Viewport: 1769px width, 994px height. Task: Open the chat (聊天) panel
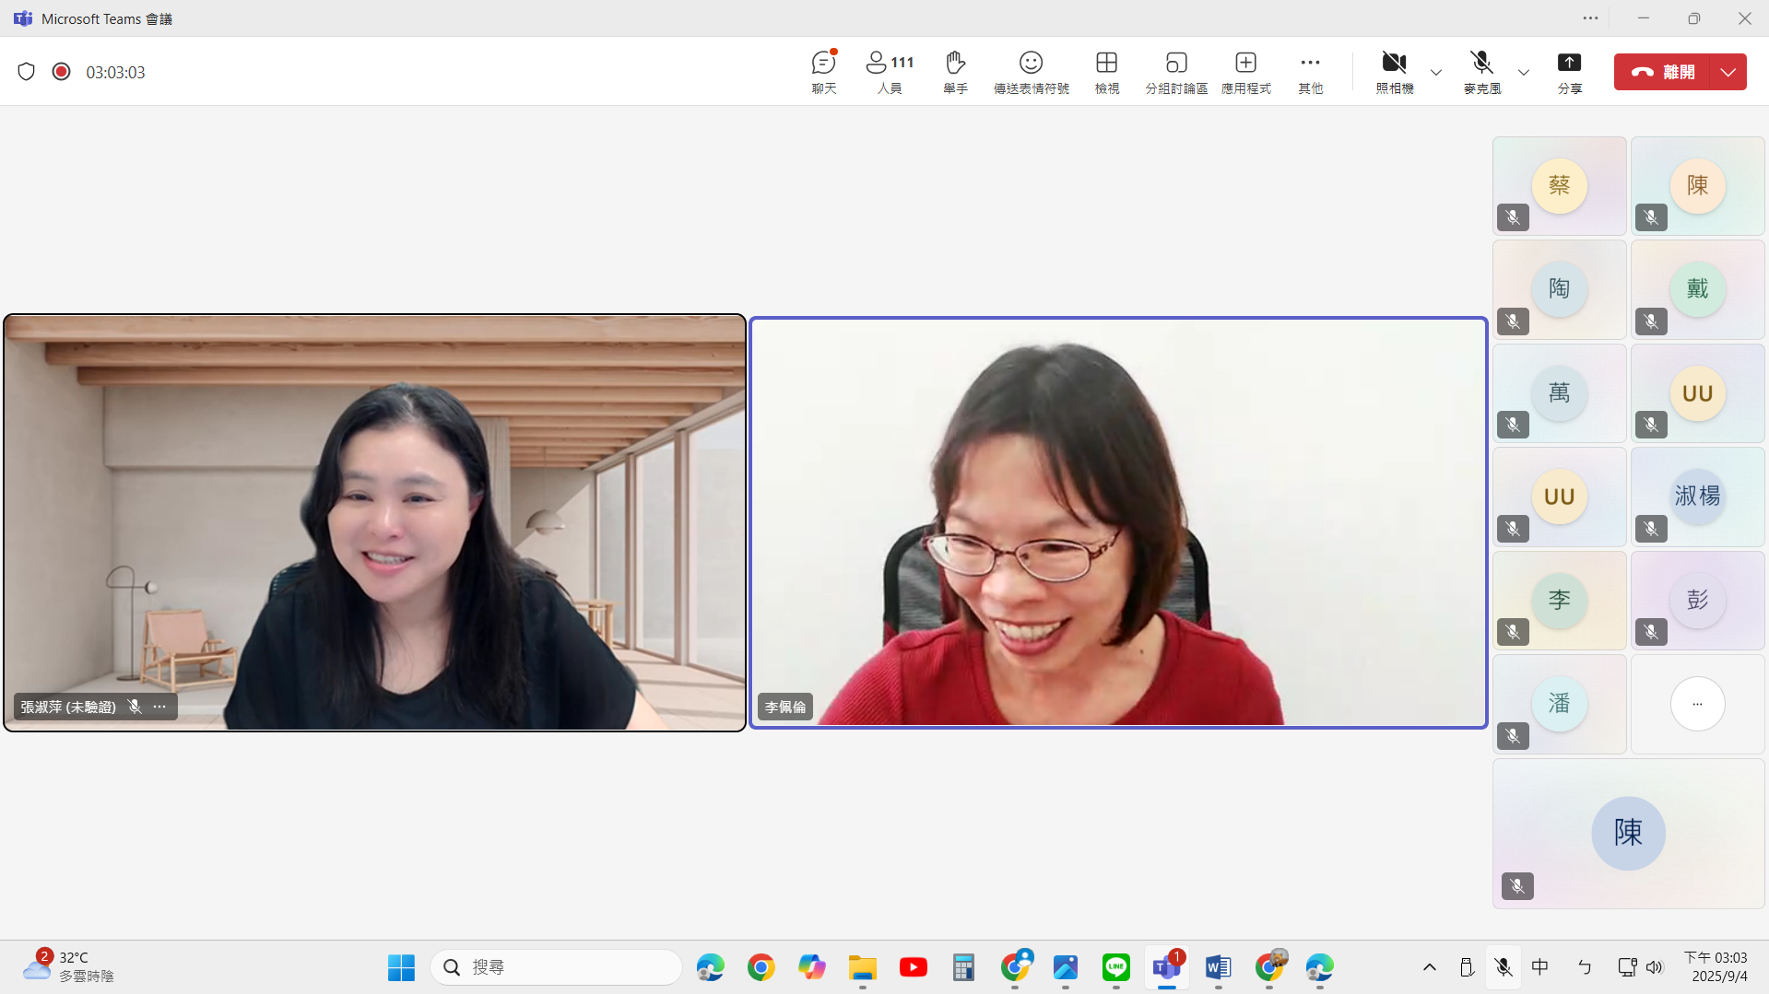[823, 72]
